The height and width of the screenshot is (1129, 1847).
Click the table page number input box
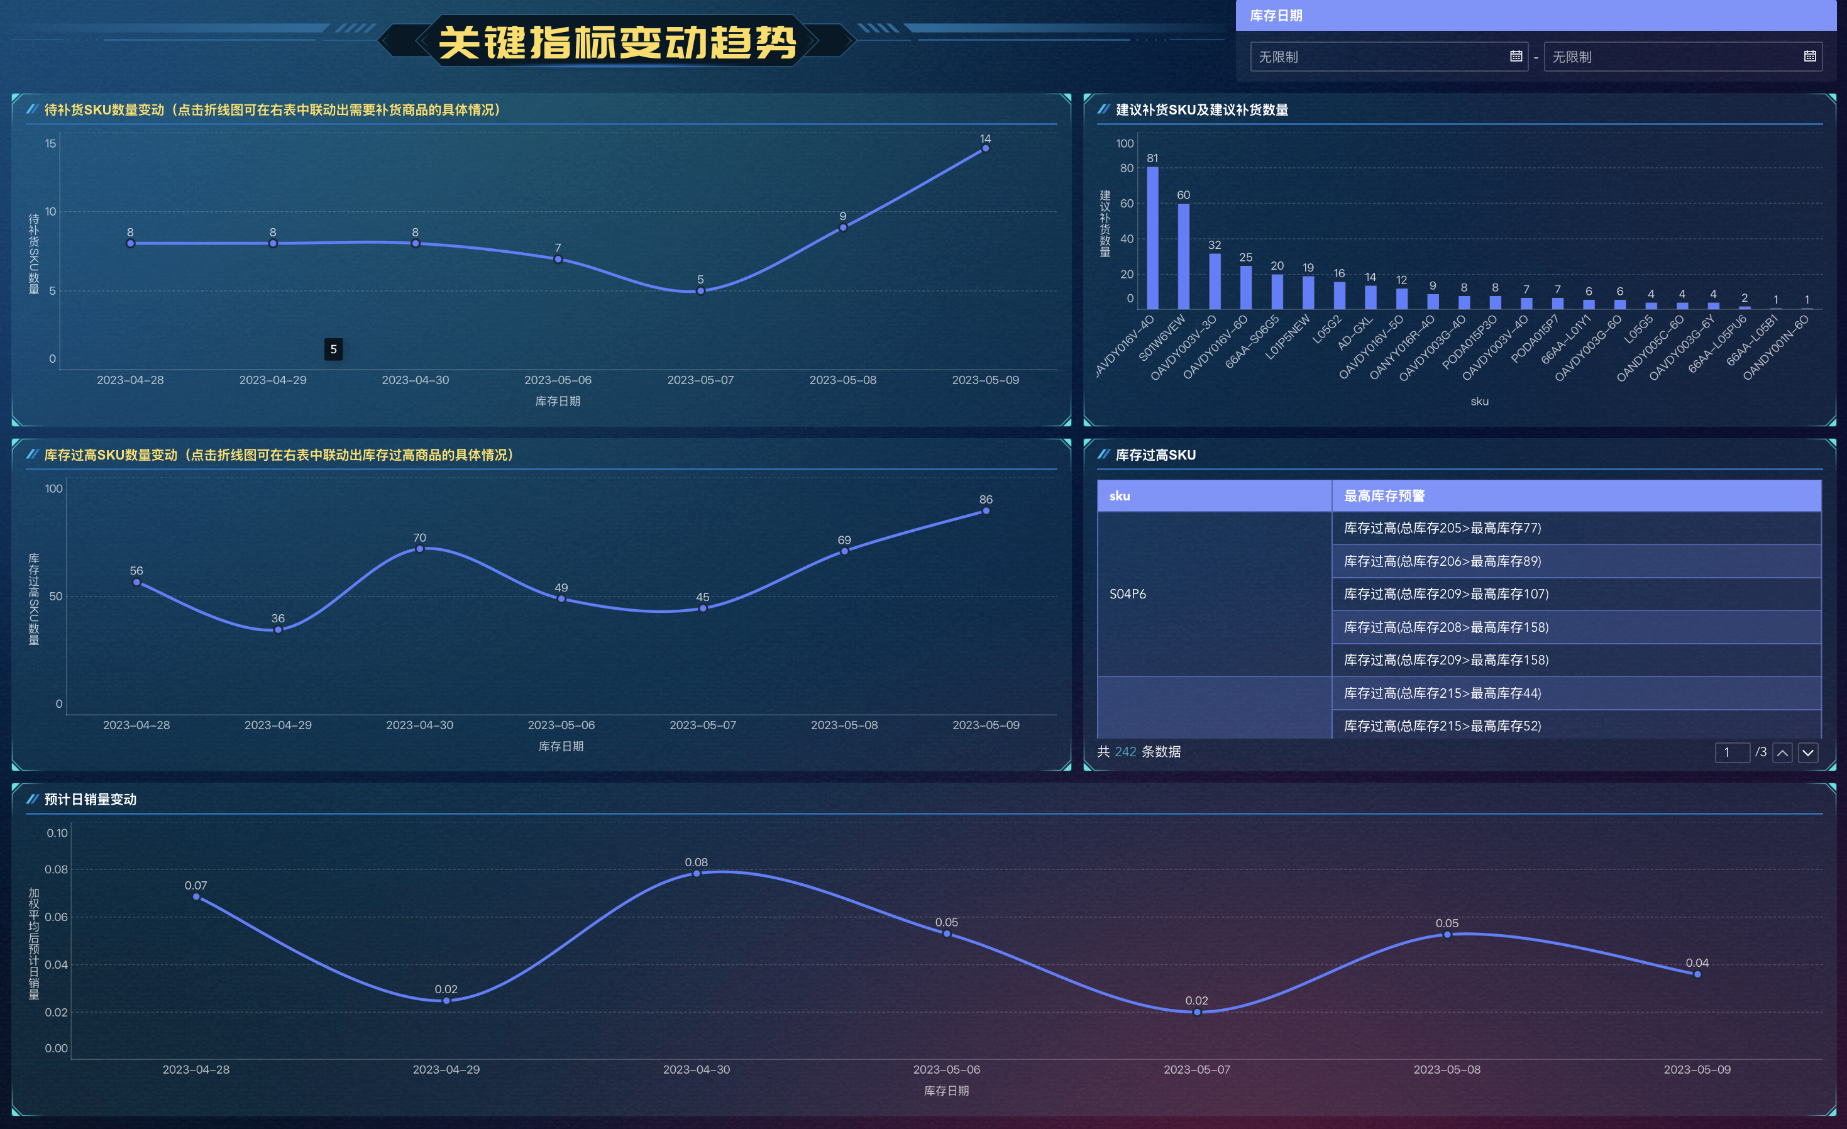pyautogui.click(x=1731, y=752)
